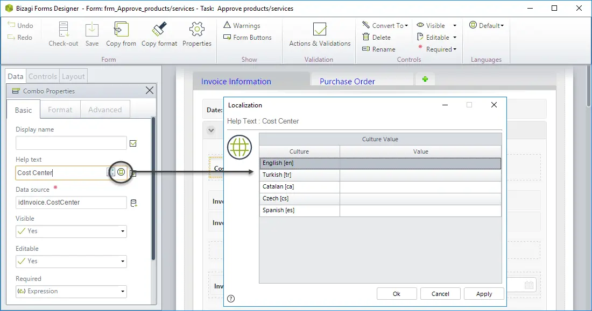Switch to the Controls tab
Image resolution: width=592 pixels, height=311 pixels.
(43, 76)
